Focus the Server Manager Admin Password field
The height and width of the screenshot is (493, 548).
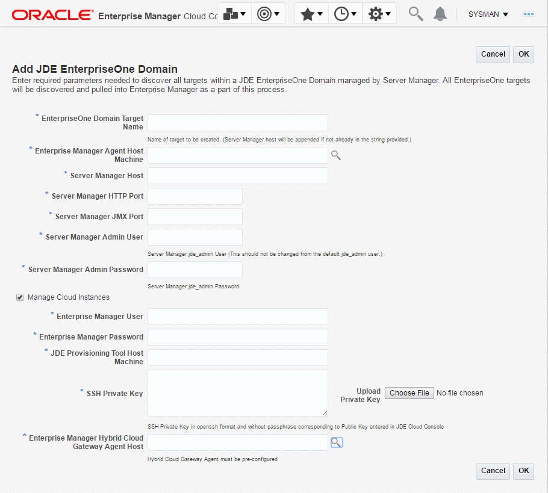[x=195, y=270]
